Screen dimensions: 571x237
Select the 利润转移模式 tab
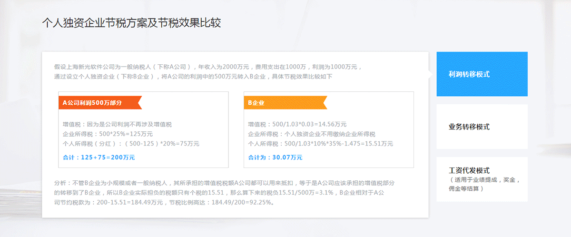coord(482,74)
